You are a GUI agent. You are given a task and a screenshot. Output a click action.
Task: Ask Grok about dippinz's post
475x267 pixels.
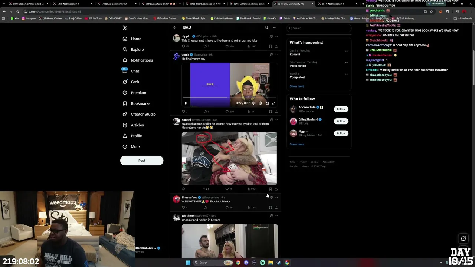point(271,36)
